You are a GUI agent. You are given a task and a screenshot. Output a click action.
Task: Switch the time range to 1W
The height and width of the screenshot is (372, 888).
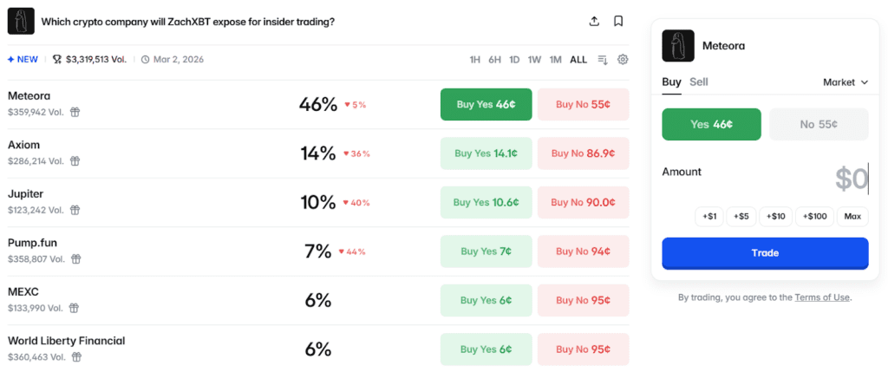[534, 60]
